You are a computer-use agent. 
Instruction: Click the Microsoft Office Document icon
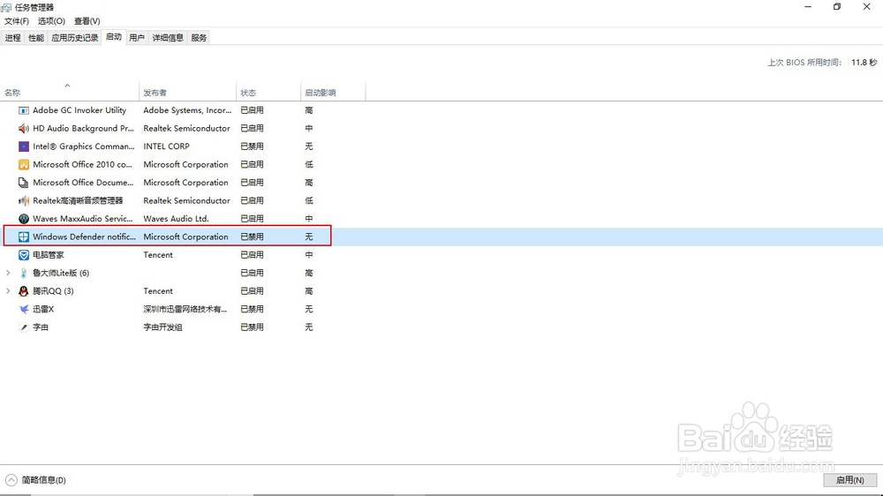24,183
